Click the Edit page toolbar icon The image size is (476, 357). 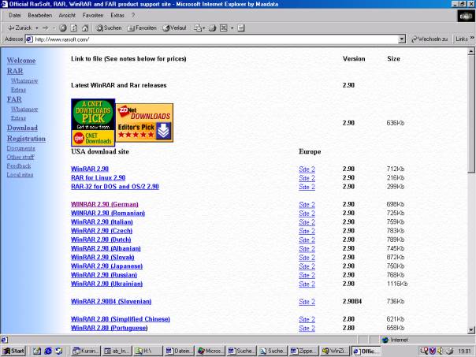224,28
